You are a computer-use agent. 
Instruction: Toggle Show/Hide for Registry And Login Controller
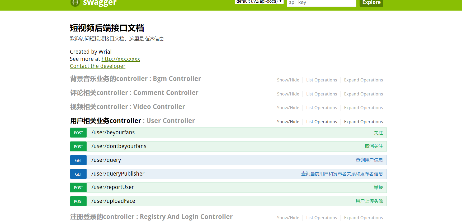pos(288,218)
